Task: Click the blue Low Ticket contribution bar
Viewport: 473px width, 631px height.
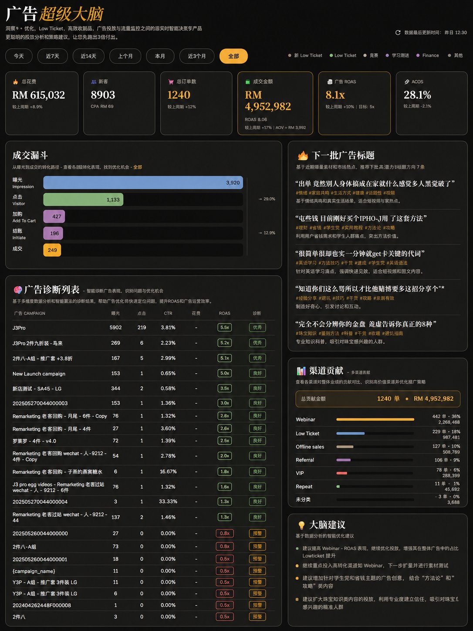Action: click(350, 434)
